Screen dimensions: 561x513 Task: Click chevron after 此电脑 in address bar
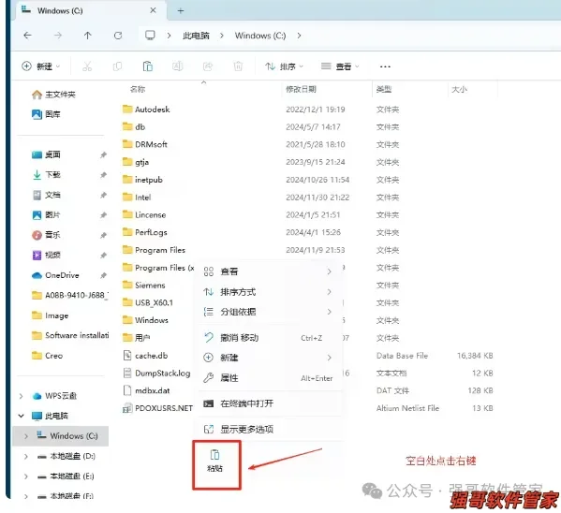(222, 36)
